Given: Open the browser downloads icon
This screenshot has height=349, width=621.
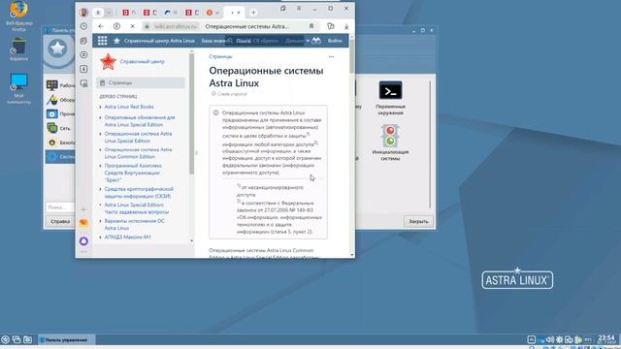Looking at the screenshot, I should tap(346, 26).
